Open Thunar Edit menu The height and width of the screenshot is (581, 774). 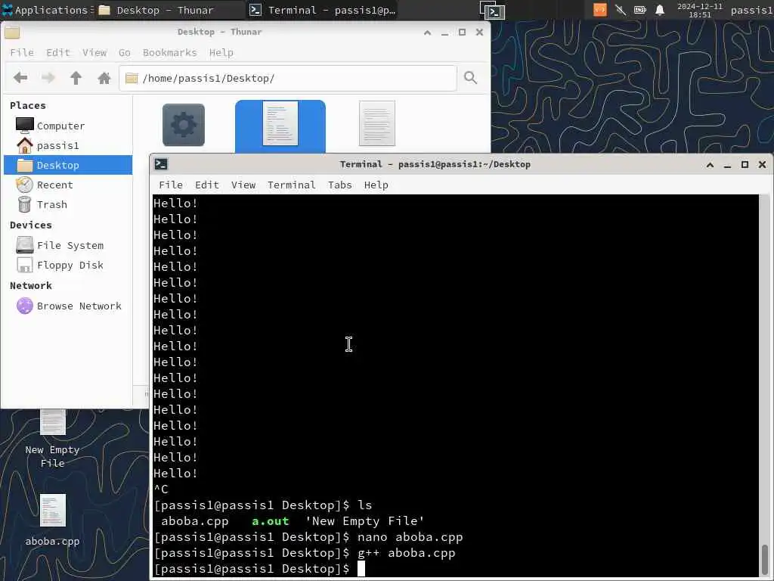pyautogui.click(x=58, y=52)
